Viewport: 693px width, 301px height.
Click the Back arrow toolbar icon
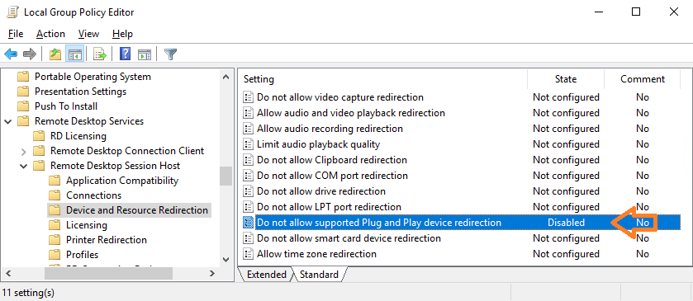tap(11, 54)
